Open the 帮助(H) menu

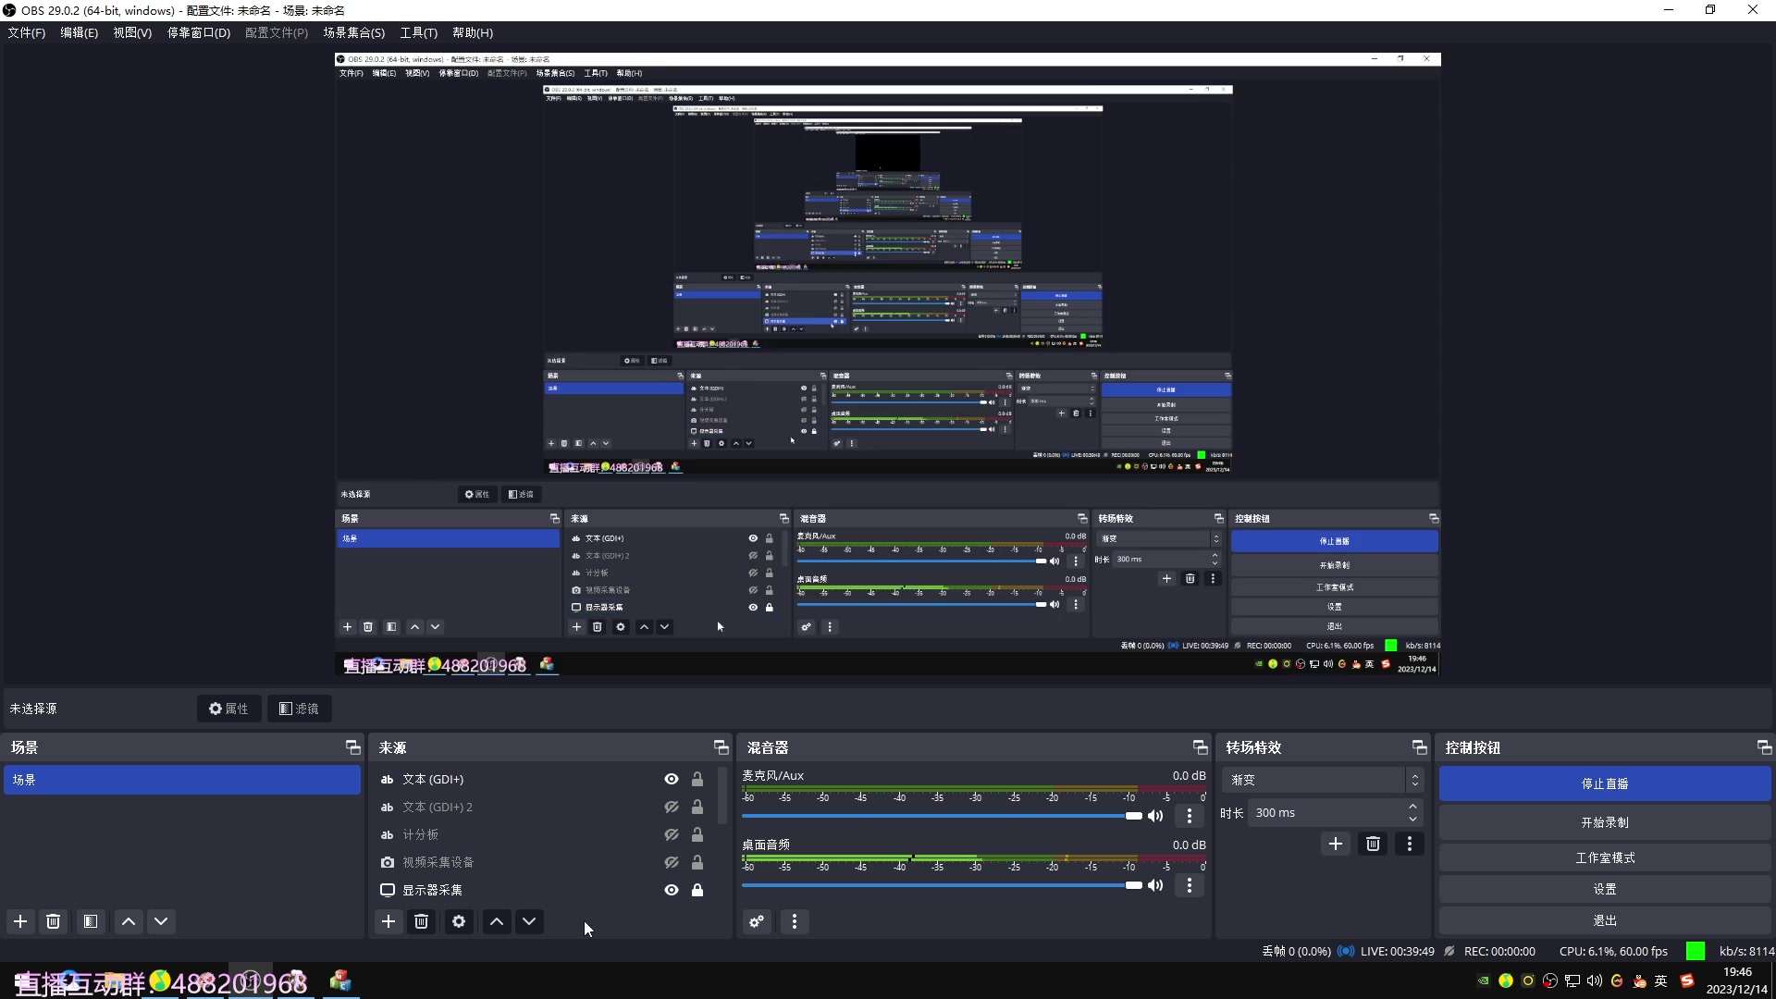click(x=473, y=32)
